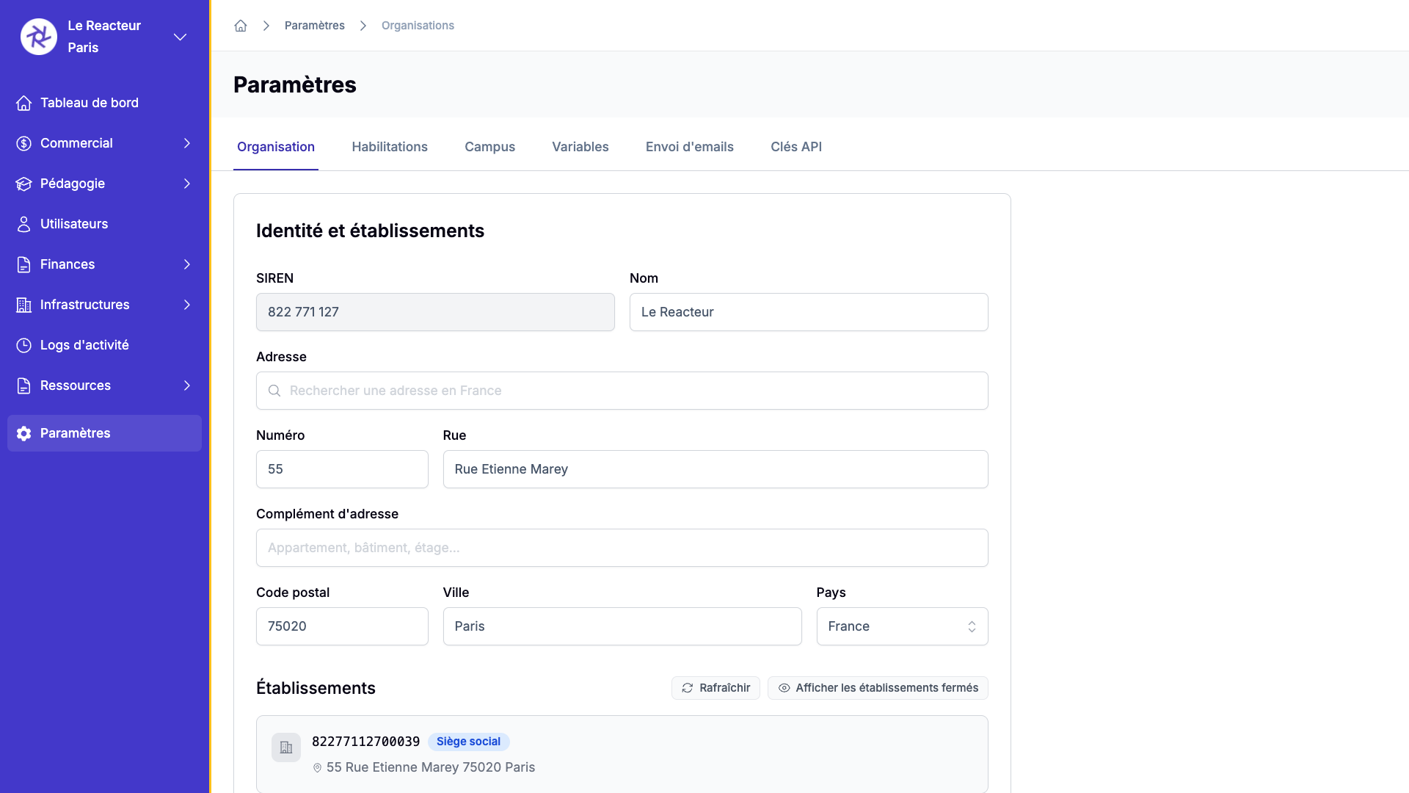The width and height of the screenshot is (1409, 793).
Task: Open the Envoi d'emails tab
Action: pyautogui.click(x=689, y=147)
